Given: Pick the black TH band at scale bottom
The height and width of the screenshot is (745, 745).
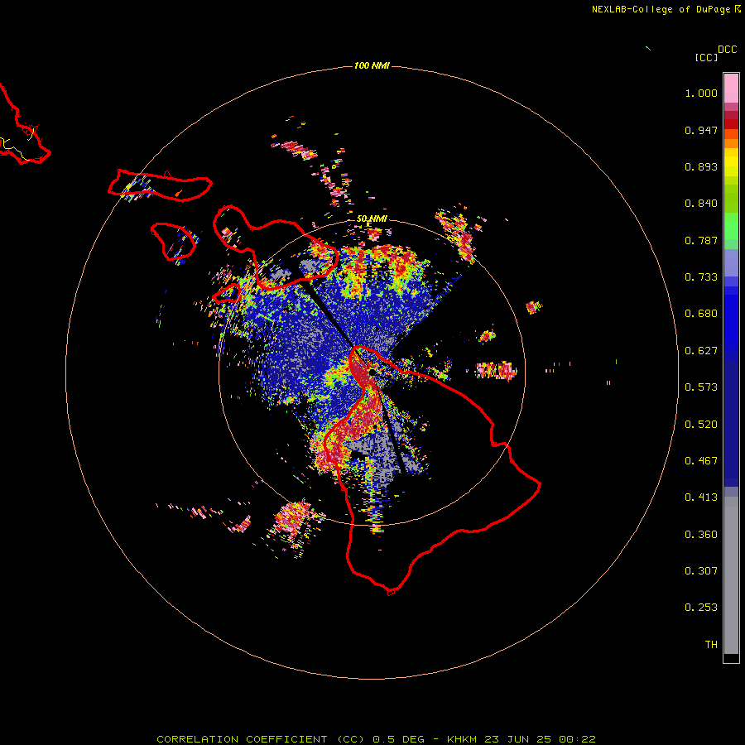Looking at the screenshot, I should 731,657.
